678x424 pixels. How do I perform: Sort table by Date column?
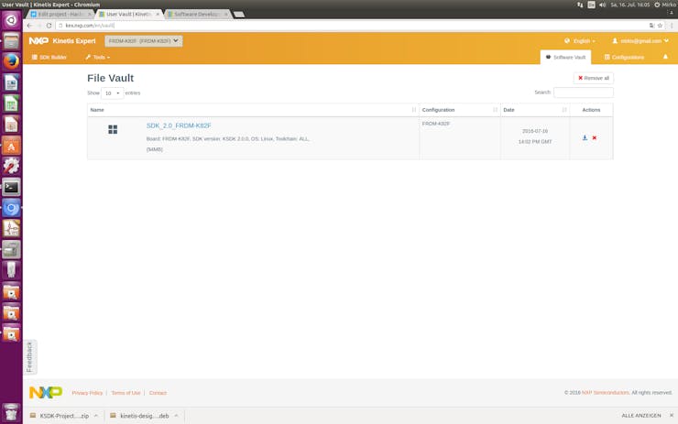pos(535,110)
